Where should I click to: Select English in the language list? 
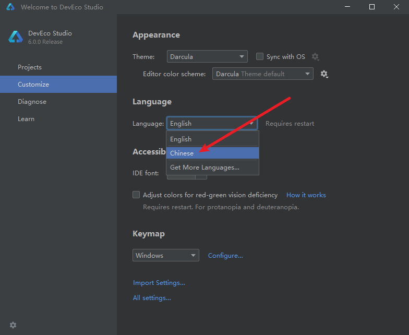point(212,139)
